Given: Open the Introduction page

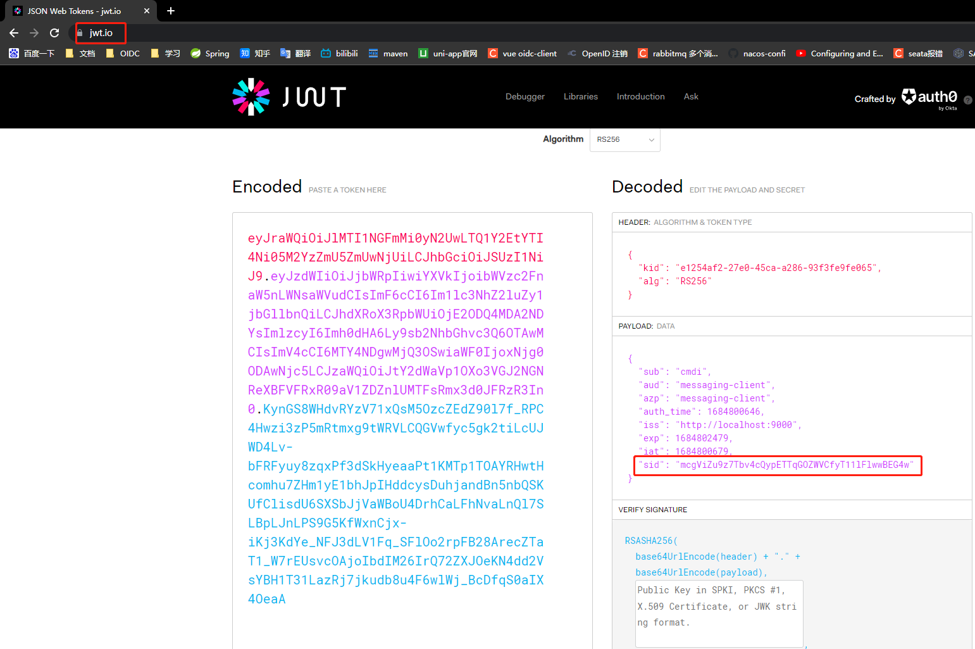Looking at the screenshot, I should [640, 96].
